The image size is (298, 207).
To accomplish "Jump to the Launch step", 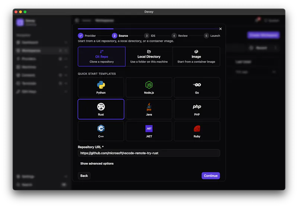I will 212,36.
